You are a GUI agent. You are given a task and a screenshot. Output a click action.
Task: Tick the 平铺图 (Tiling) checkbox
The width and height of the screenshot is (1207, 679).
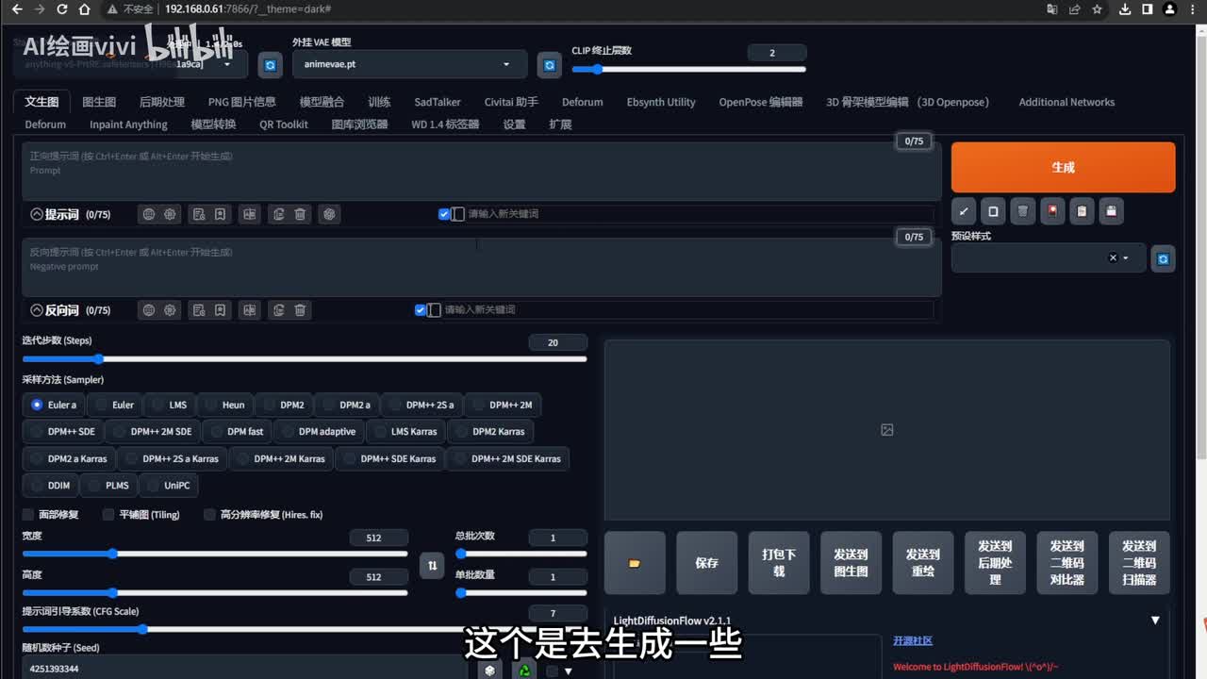click(x=108, y=515)
